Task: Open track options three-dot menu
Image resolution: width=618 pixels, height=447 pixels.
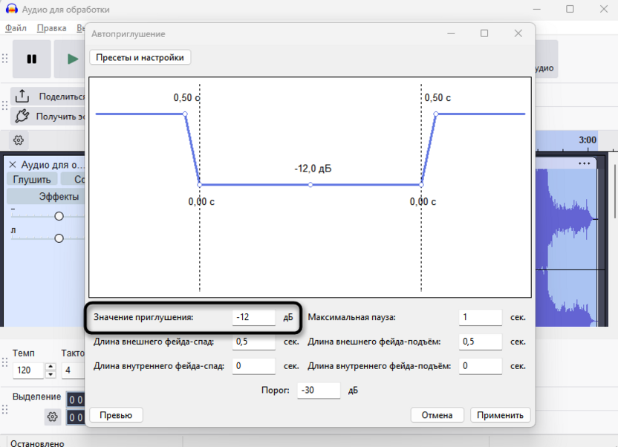Action: click(584, 163)
